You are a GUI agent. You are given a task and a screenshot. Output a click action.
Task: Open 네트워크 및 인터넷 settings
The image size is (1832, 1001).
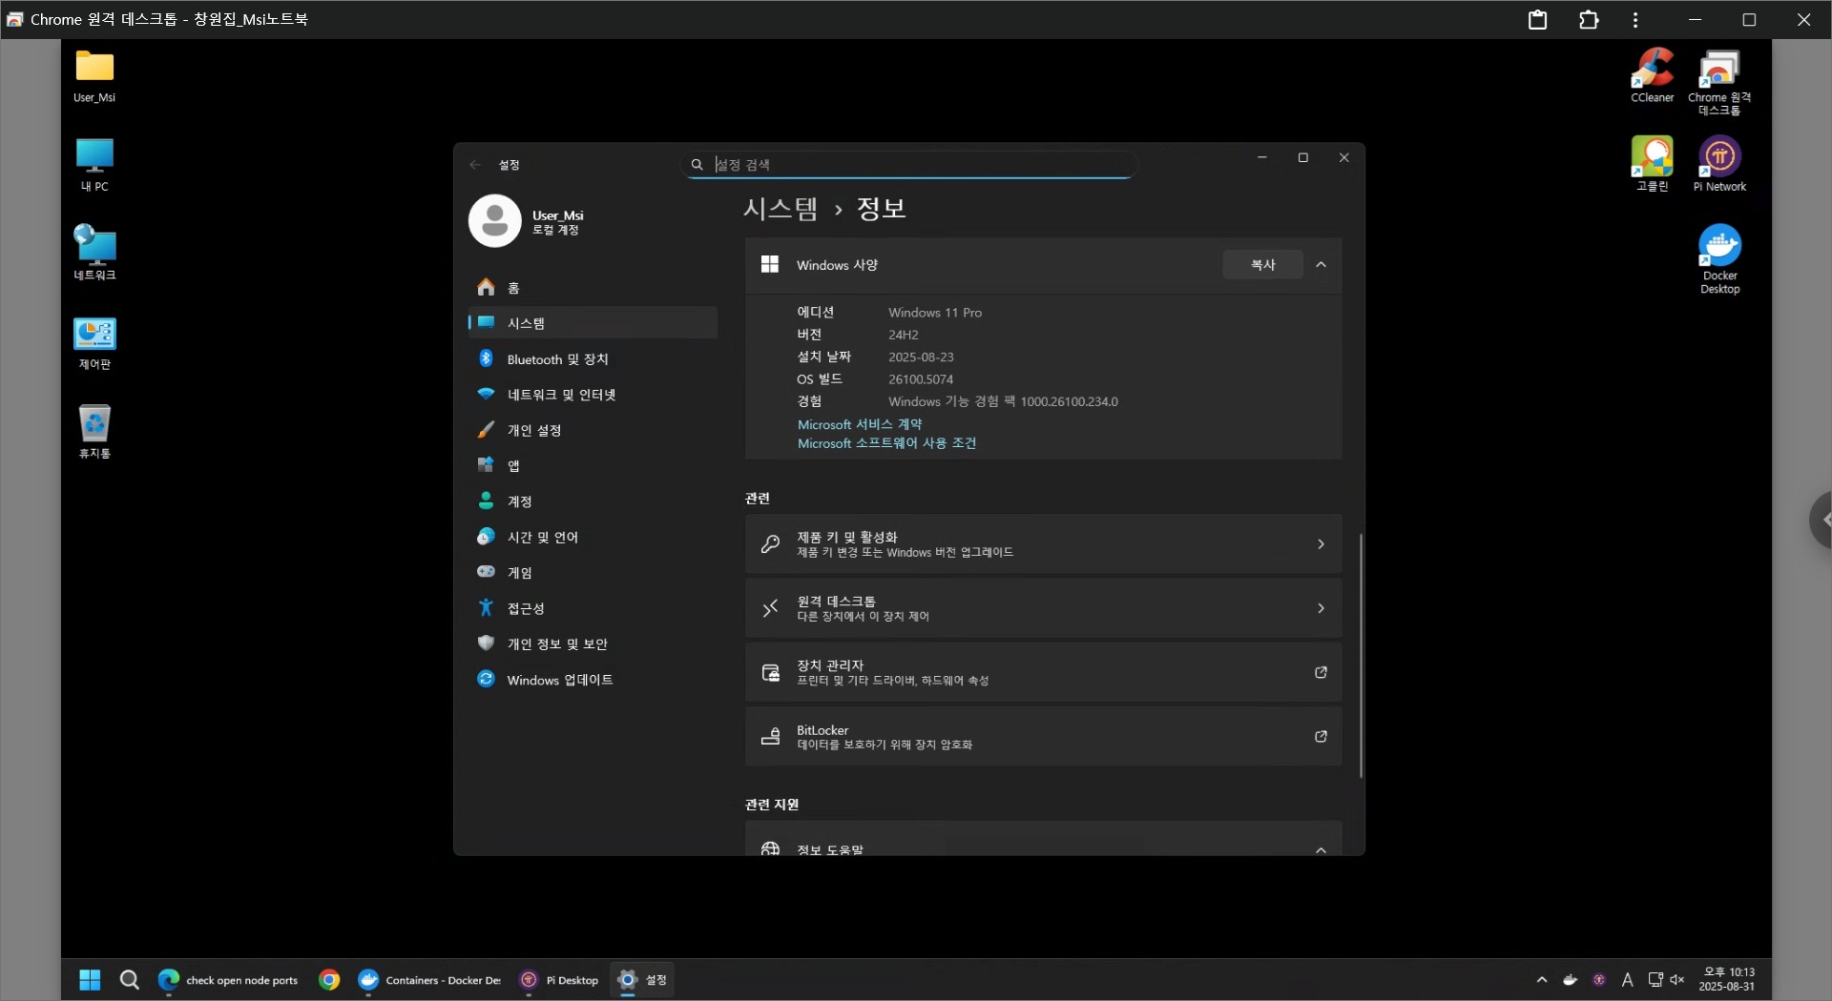pos(593,395)
